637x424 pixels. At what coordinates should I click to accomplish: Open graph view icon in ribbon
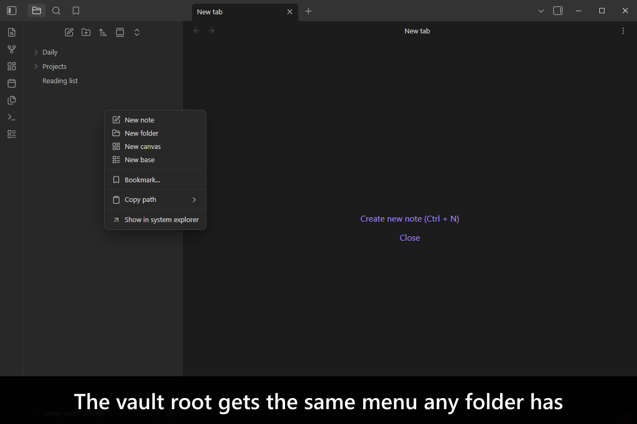click(x=12, y=49)
